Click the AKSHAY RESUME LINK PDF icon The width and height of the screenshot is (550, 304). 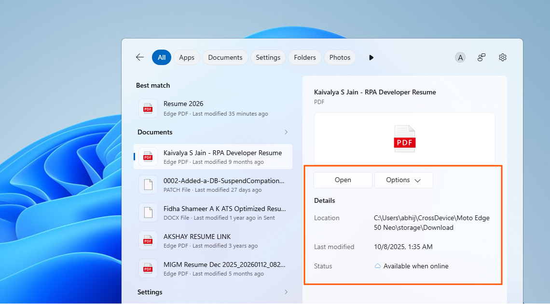[148, 240]
